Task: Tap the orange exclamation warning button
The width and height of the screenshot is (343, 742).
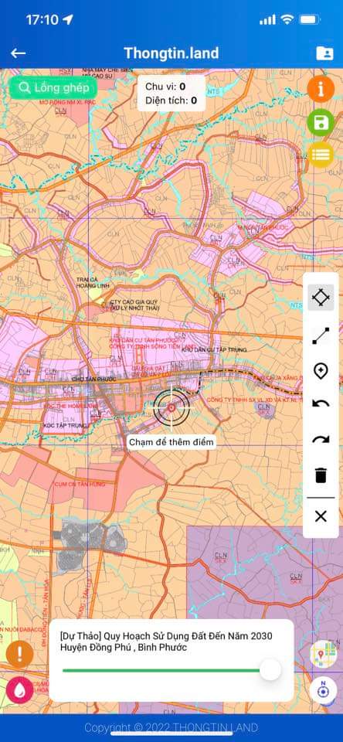Action: (x=19, y=655)
